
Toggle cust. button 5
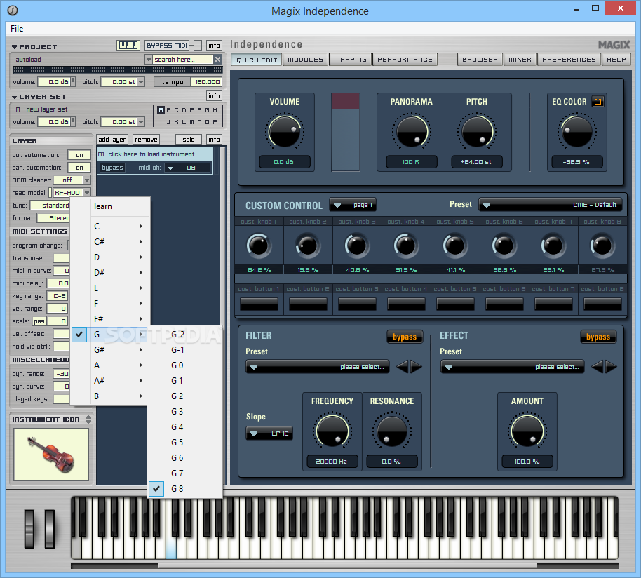tap(455, 304)
